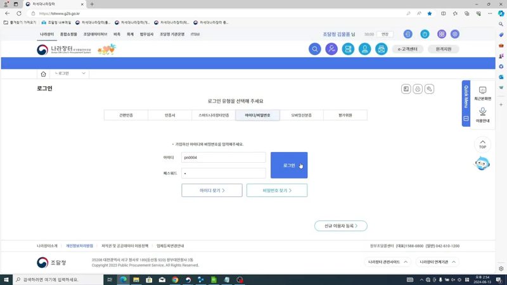This screenshot has width=507, height=285.
Task: Open the 이용안내 quick menu icon
Action: coord(482,115)
